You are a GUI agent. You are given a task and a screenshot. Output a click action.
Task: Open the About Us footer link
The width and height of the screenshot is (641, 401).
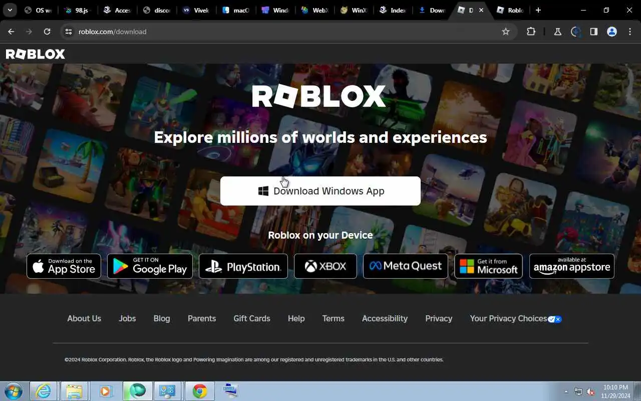pyautogui.click(x=84, y=318)
